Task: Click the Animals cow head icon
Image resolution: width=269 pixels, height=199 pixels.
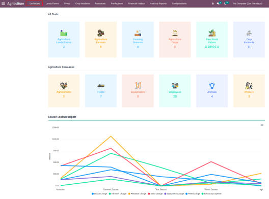Action: [x=212, y=86]
